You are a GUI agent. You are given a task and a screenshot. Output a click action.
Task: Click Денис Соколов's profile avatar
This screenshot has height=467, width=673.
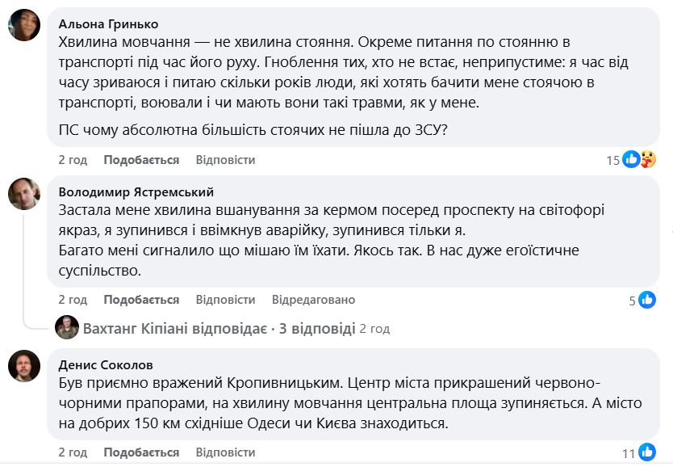point(24,366)
